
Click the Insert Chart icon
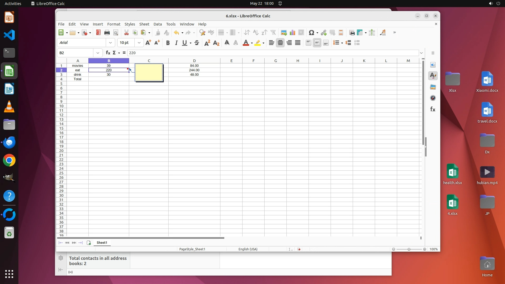click(292, 33)
